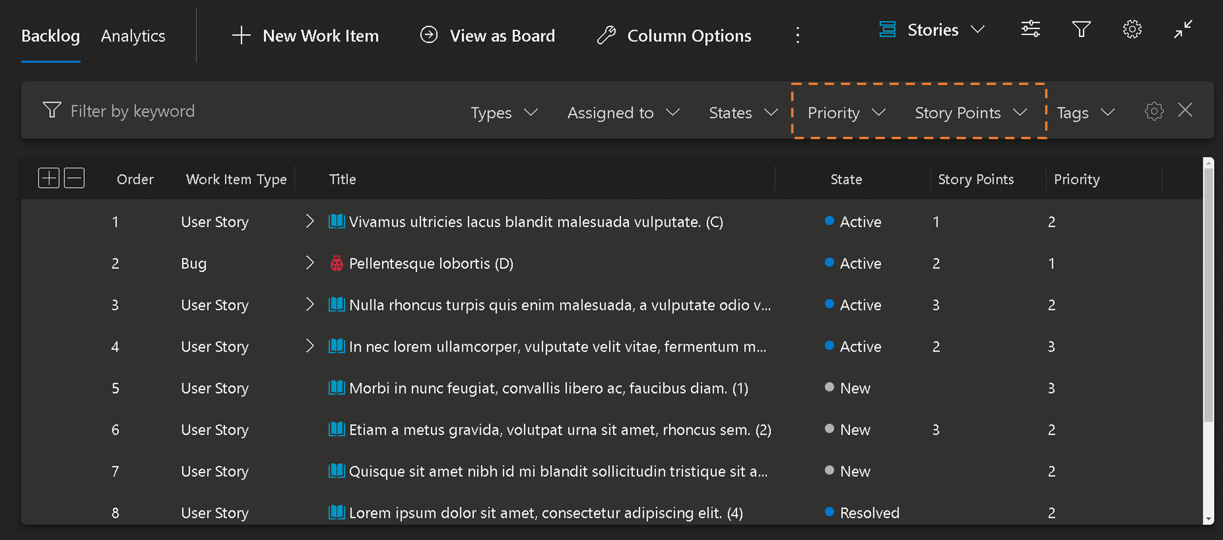
Task: Click the expand all rows button
Action: tap(48, 178)
